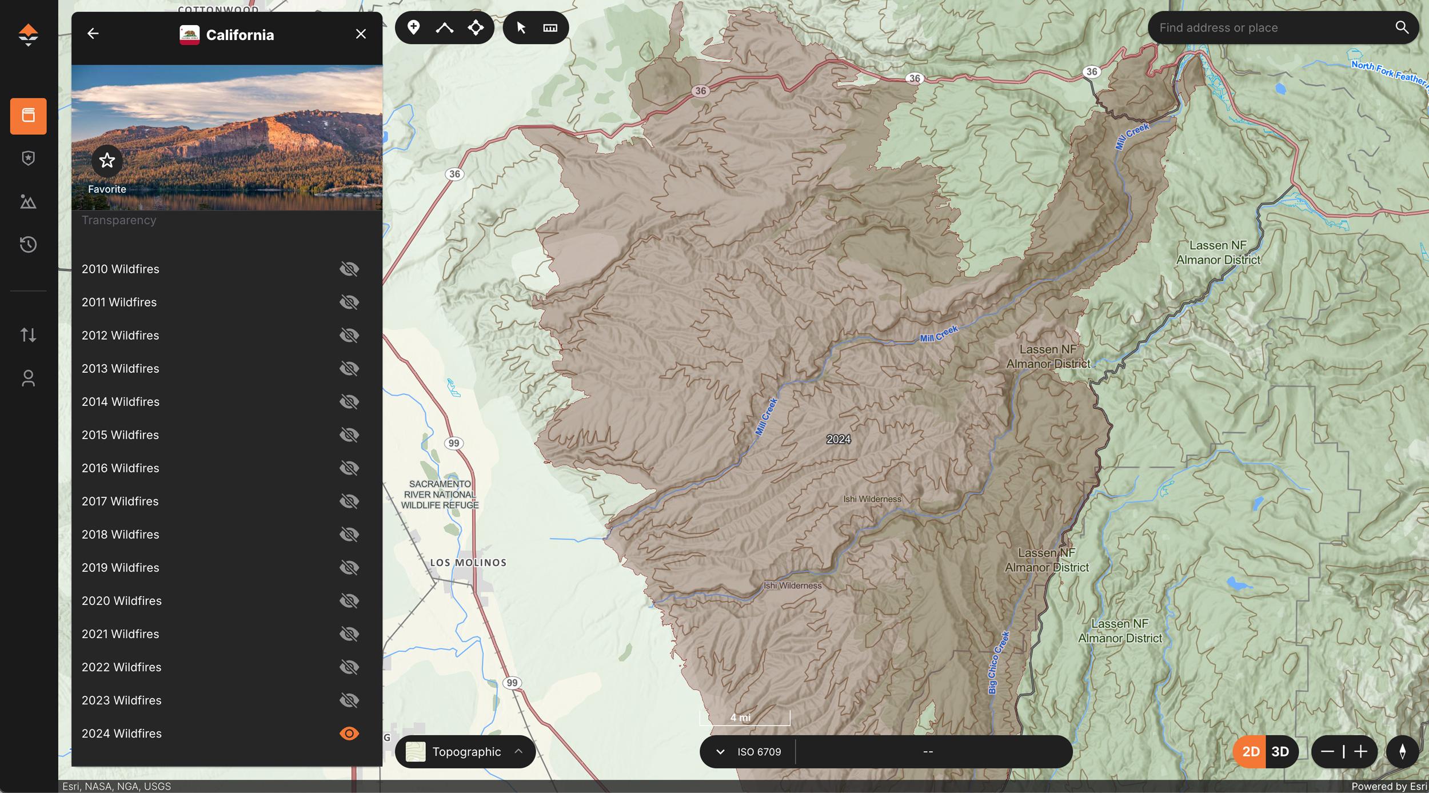This screenshot has height=793, width=1429.
Task: Enable visibility for 2010 Wildfires
Action: click(349, 268)
